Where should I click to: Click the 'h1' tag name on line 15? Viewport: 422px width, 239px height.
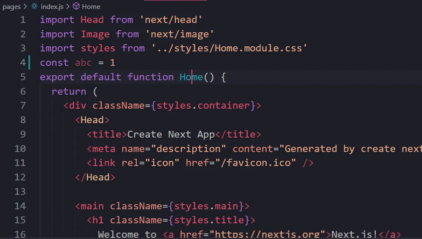(98, 220)
